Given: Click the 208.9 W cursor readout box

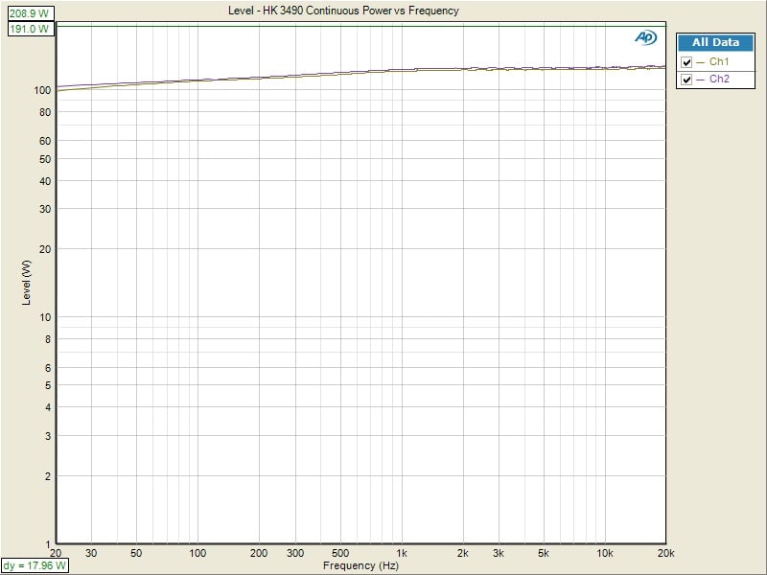Looking at the screenshot, I should [31, 14].
